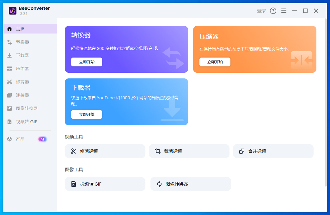Image resolution: width=330 pixels, height=215 pixels.
Task: Go to 连接器 in the sidebar
Action: (30, 95)
